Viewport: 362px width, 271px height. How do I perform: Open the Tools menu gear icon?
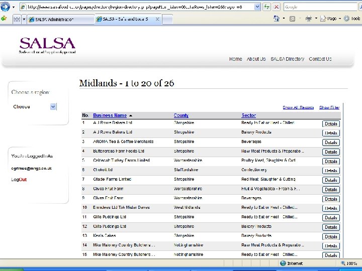(346, 19)
